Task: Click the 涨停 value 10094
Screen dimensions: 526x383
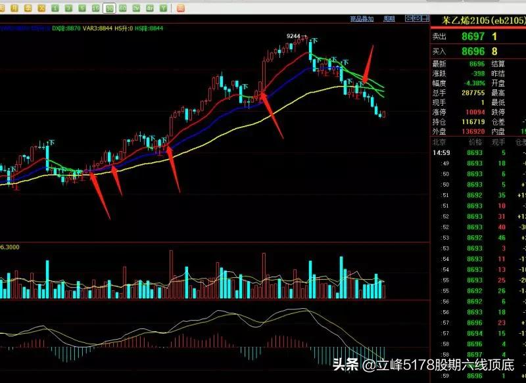Action: [x=475, y=112]
